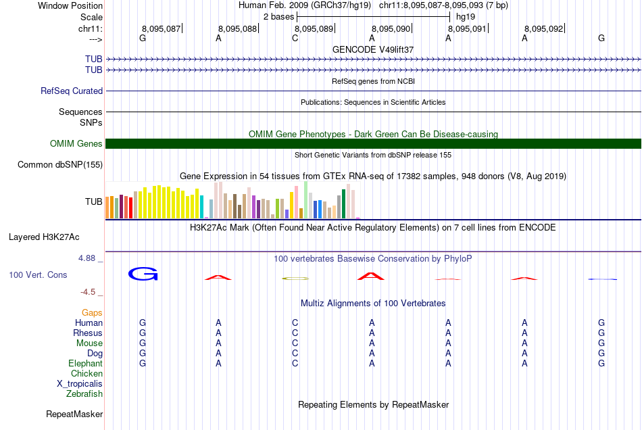Image resolution: width=642 pixels, height=430 pixels.
Task: Click the ---> strand direction arrow label
Action: click(x=96, y=39)
